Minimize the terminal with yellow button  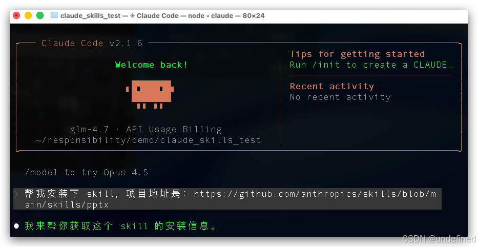pyautogui.click(x=28, y=15)
